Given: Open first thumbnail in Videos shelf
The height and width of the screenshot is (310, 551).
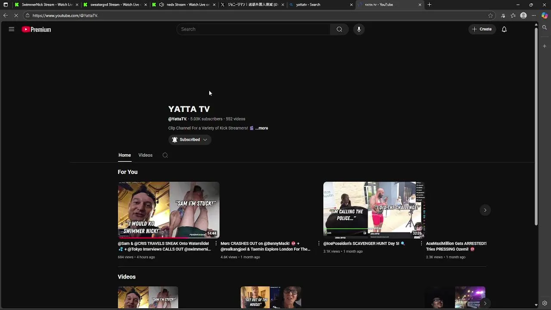Looking at the screenshot, I should pyautogui.click(x=148, y=298).
